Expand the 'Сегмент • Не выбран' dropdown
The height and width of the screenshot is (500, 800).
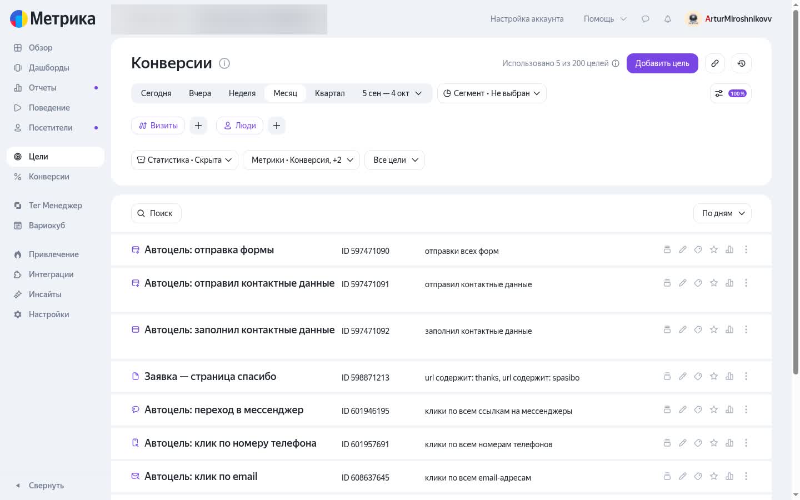pyautogui.click(x=492, y=93)
